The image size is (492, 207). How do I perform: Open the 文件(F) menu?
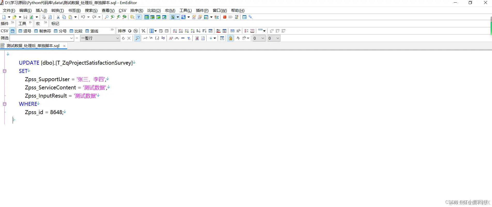click(x=9, y=10)
